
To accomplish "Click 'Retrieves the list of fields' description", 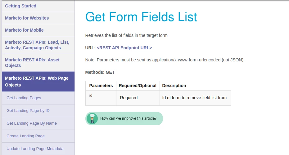I will point(126,36).
